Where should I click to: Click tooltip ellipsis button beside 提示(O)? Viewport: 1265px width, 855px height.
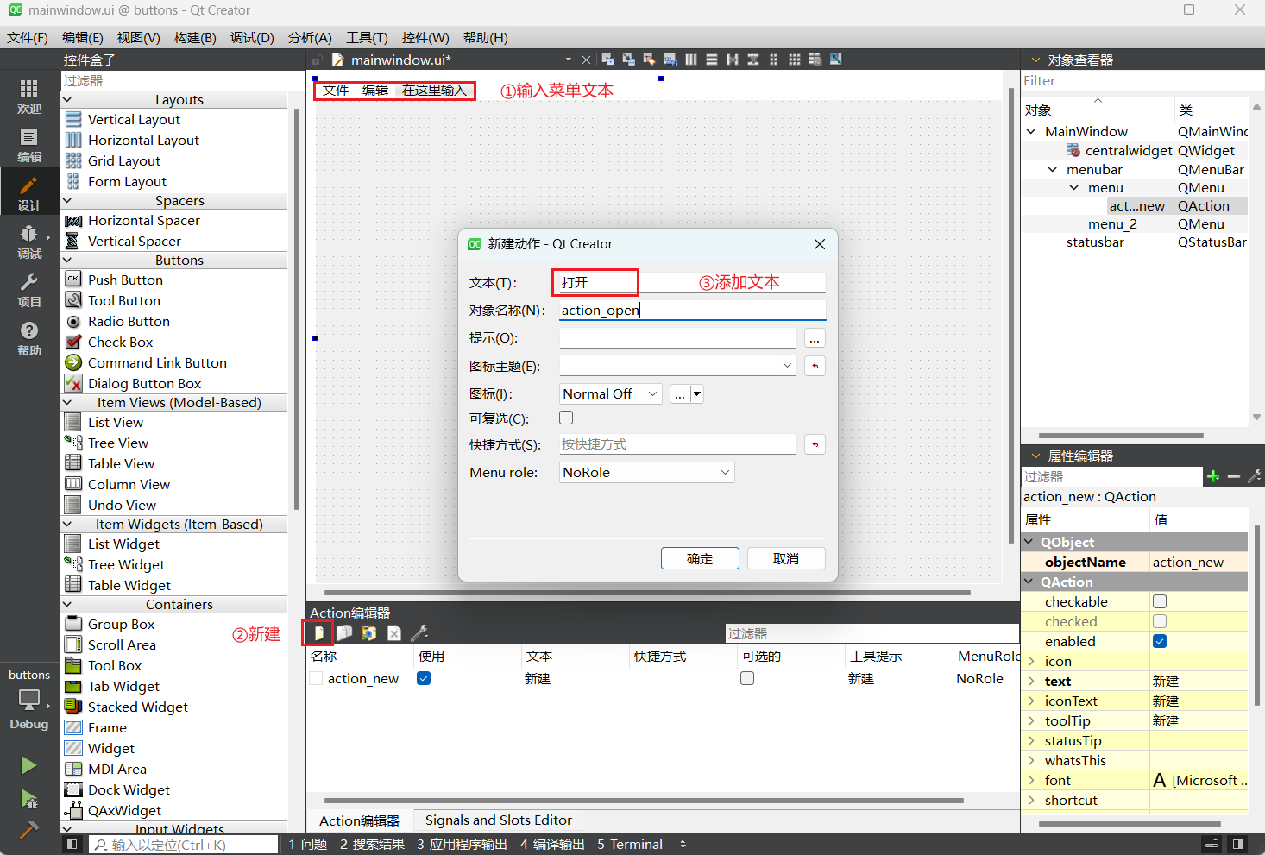(x=815, y=338)
